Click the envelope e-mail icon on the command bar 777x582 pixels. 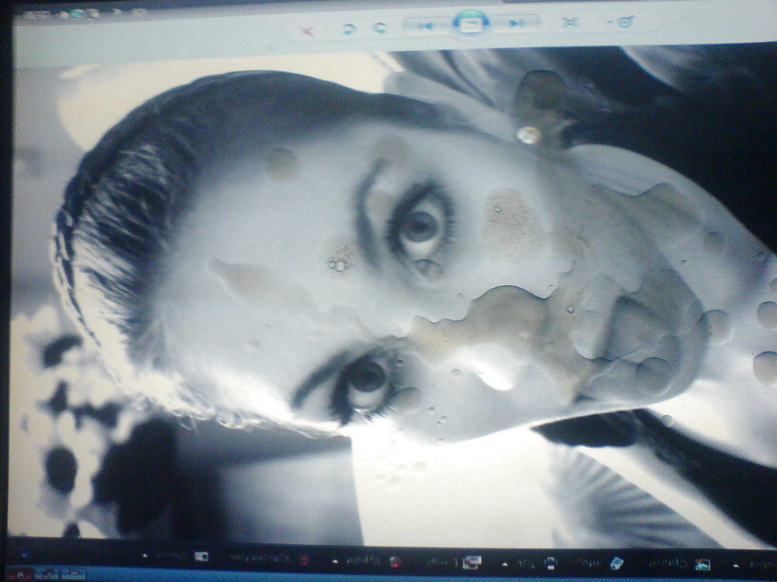(x=471, y=562)
